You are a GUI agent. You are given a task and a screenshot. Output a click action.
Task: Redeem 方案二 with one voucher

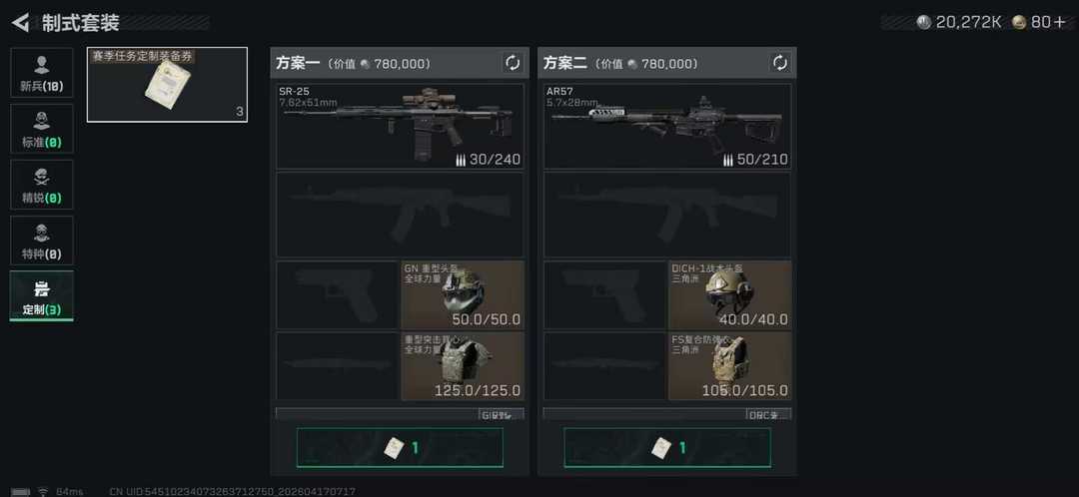tap(667, 447)
